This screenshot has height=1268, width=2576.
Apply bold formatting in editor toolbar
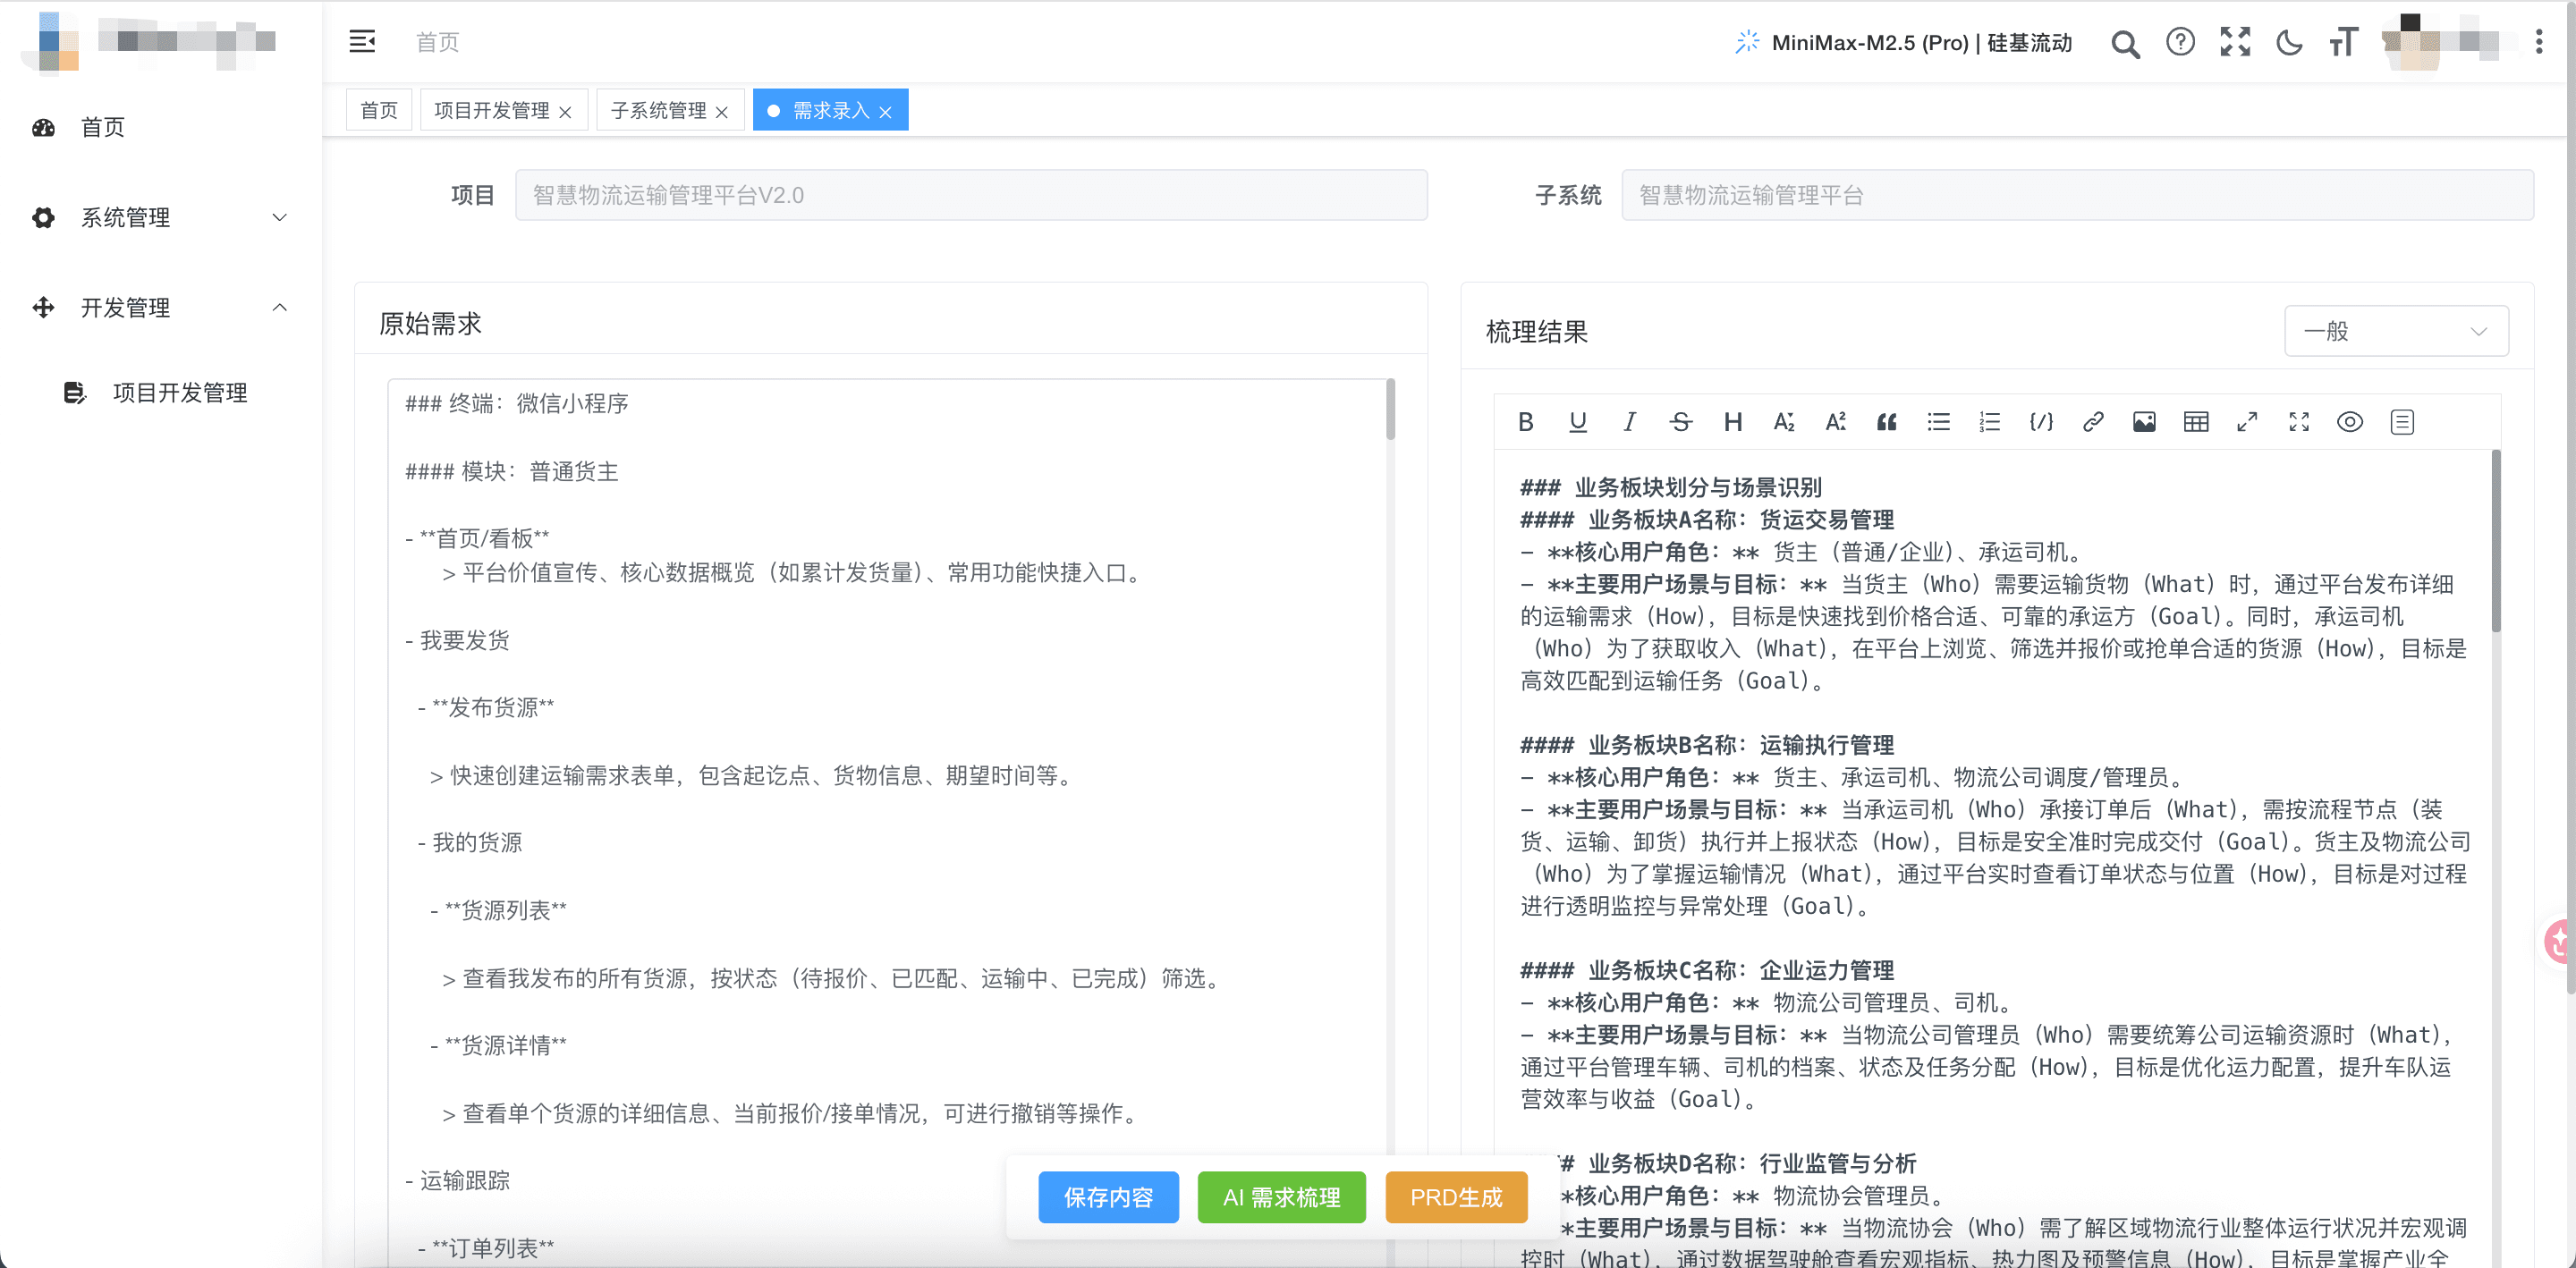(x=1525, y=422)
